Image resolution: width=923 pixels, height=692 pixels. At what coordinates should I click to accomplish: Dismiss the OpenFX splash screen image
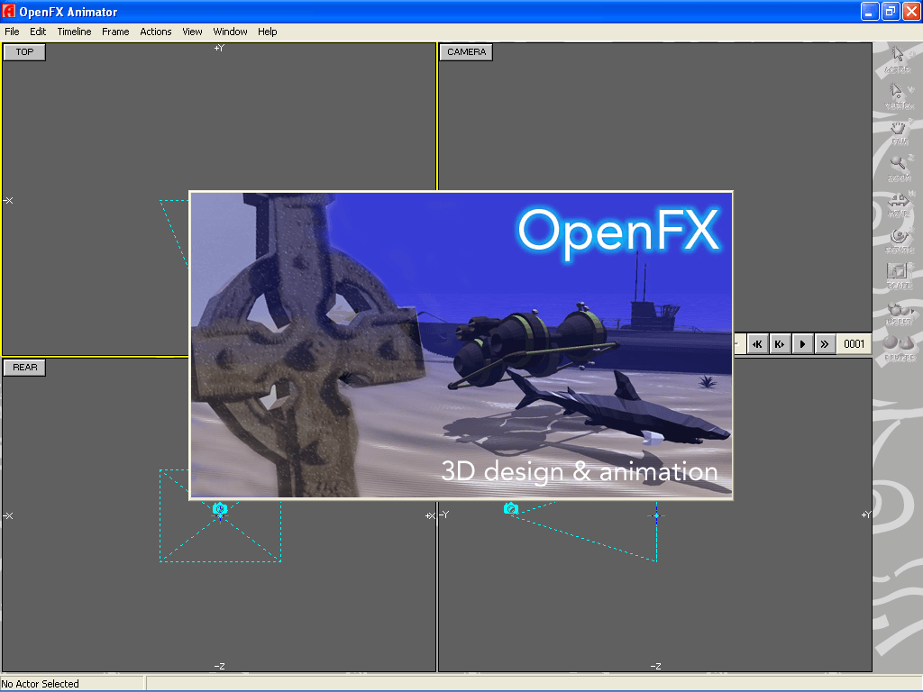click(461, 345)
